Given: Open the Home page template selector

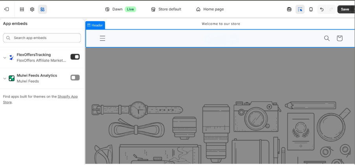Looking at the screenshot, I should 210,9.
